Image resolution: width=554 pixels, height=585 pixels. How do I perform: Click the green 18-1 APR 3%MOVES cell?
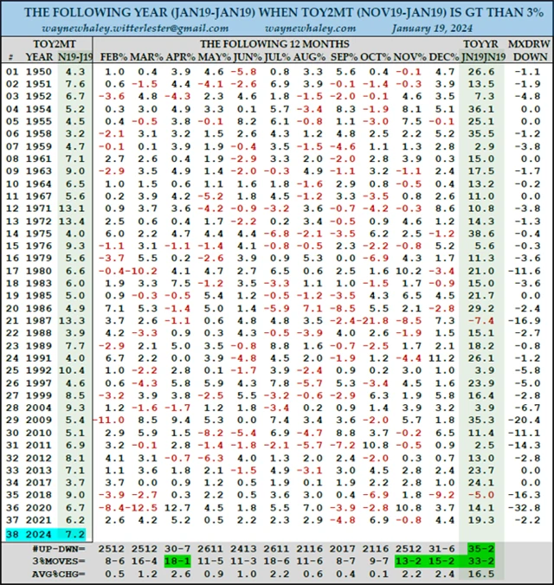pyautogui.click(x=177, y=561)
